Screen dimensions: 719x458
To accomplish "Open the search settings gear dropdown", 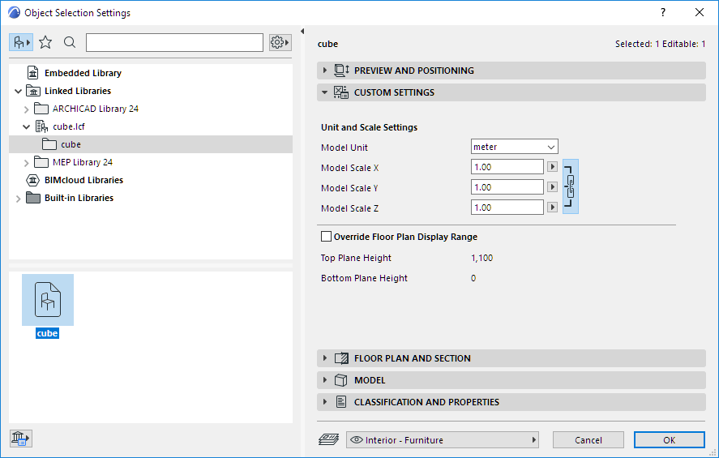I will click(280, 42).
